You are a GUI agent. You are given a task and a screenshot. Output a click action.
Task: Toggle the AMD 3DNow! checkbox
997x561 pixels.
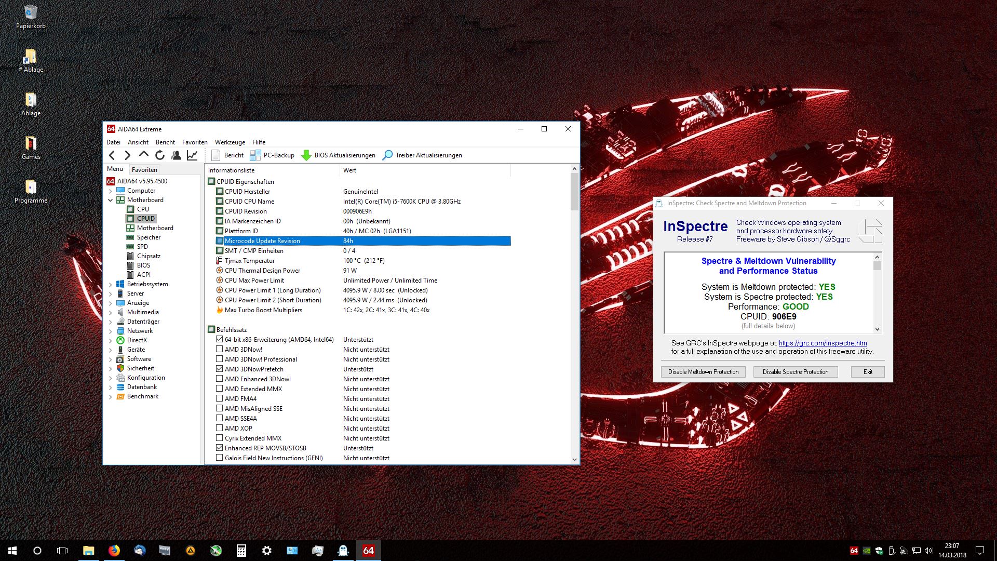[x=220, y=350]
